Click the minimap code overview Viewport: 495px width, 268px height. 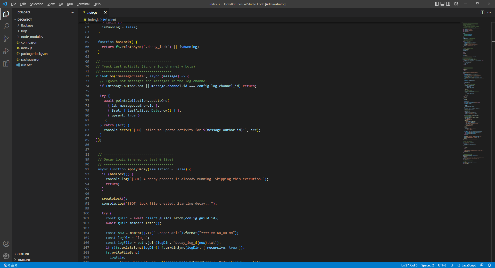point(476,93)
